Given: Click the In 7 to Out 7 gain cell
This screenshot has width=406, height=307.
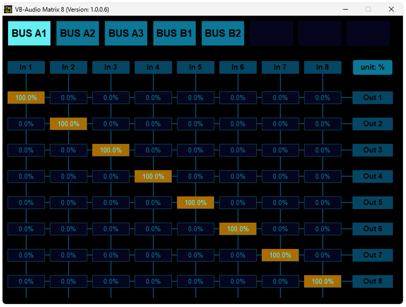Looking at the screenshot, I should (x=281, y=255).
